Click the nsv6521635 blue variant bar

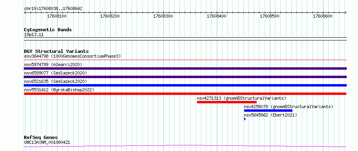pyautogui.click(x=185, y=85)
